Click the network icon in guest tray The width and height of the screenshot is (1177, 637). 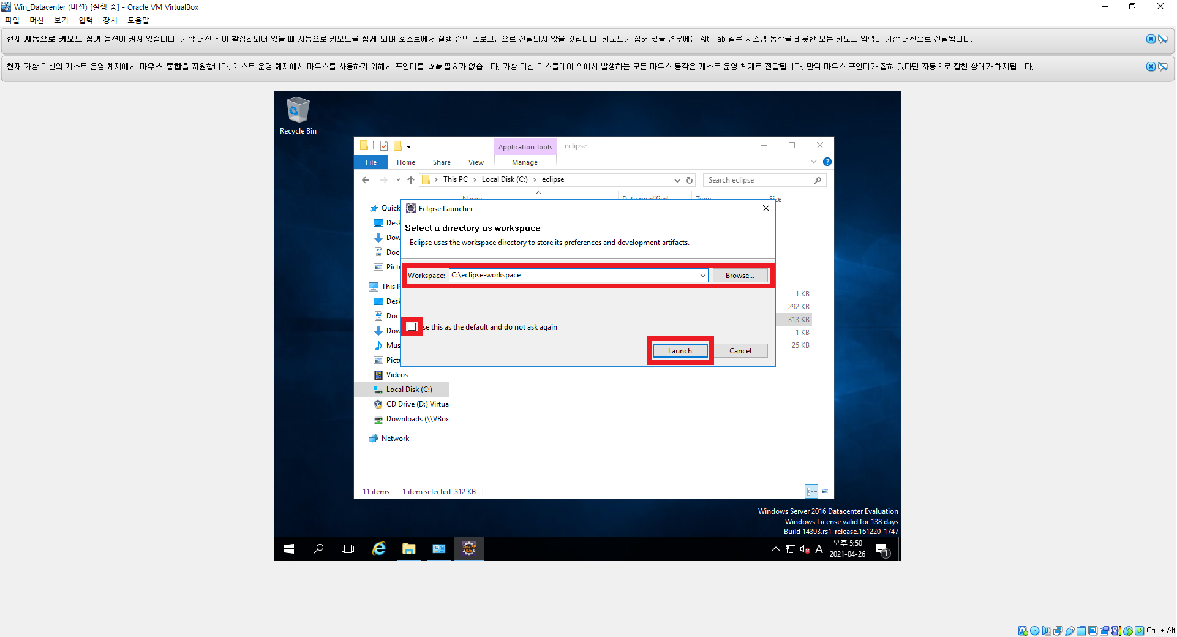(x=791, y=549)
